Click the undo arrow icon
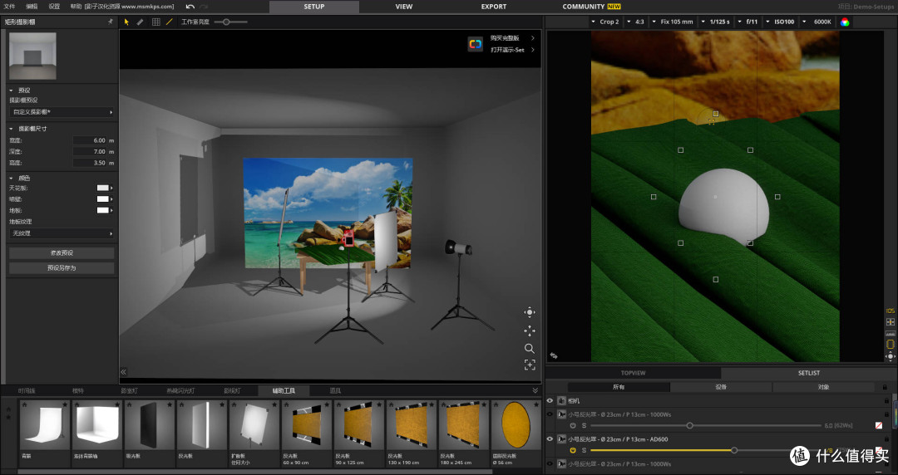Image resolution: width=898 pixels, height=475 pixels. coord(190,7)
